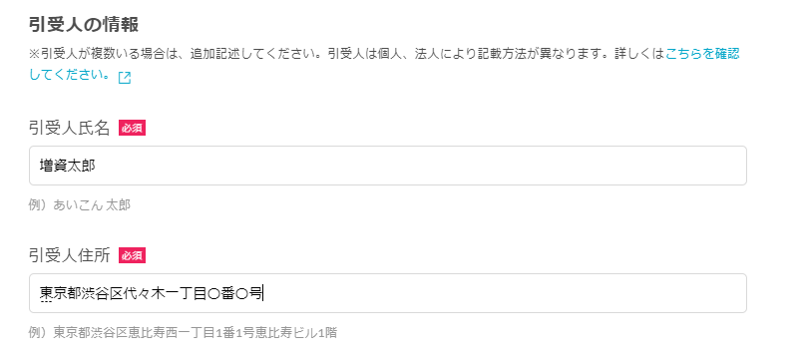Image resolution: width=808 pixels, height=359 pixels.
Task: Click the 必須 badge next to 引受人住所
Action: [132, 255]
